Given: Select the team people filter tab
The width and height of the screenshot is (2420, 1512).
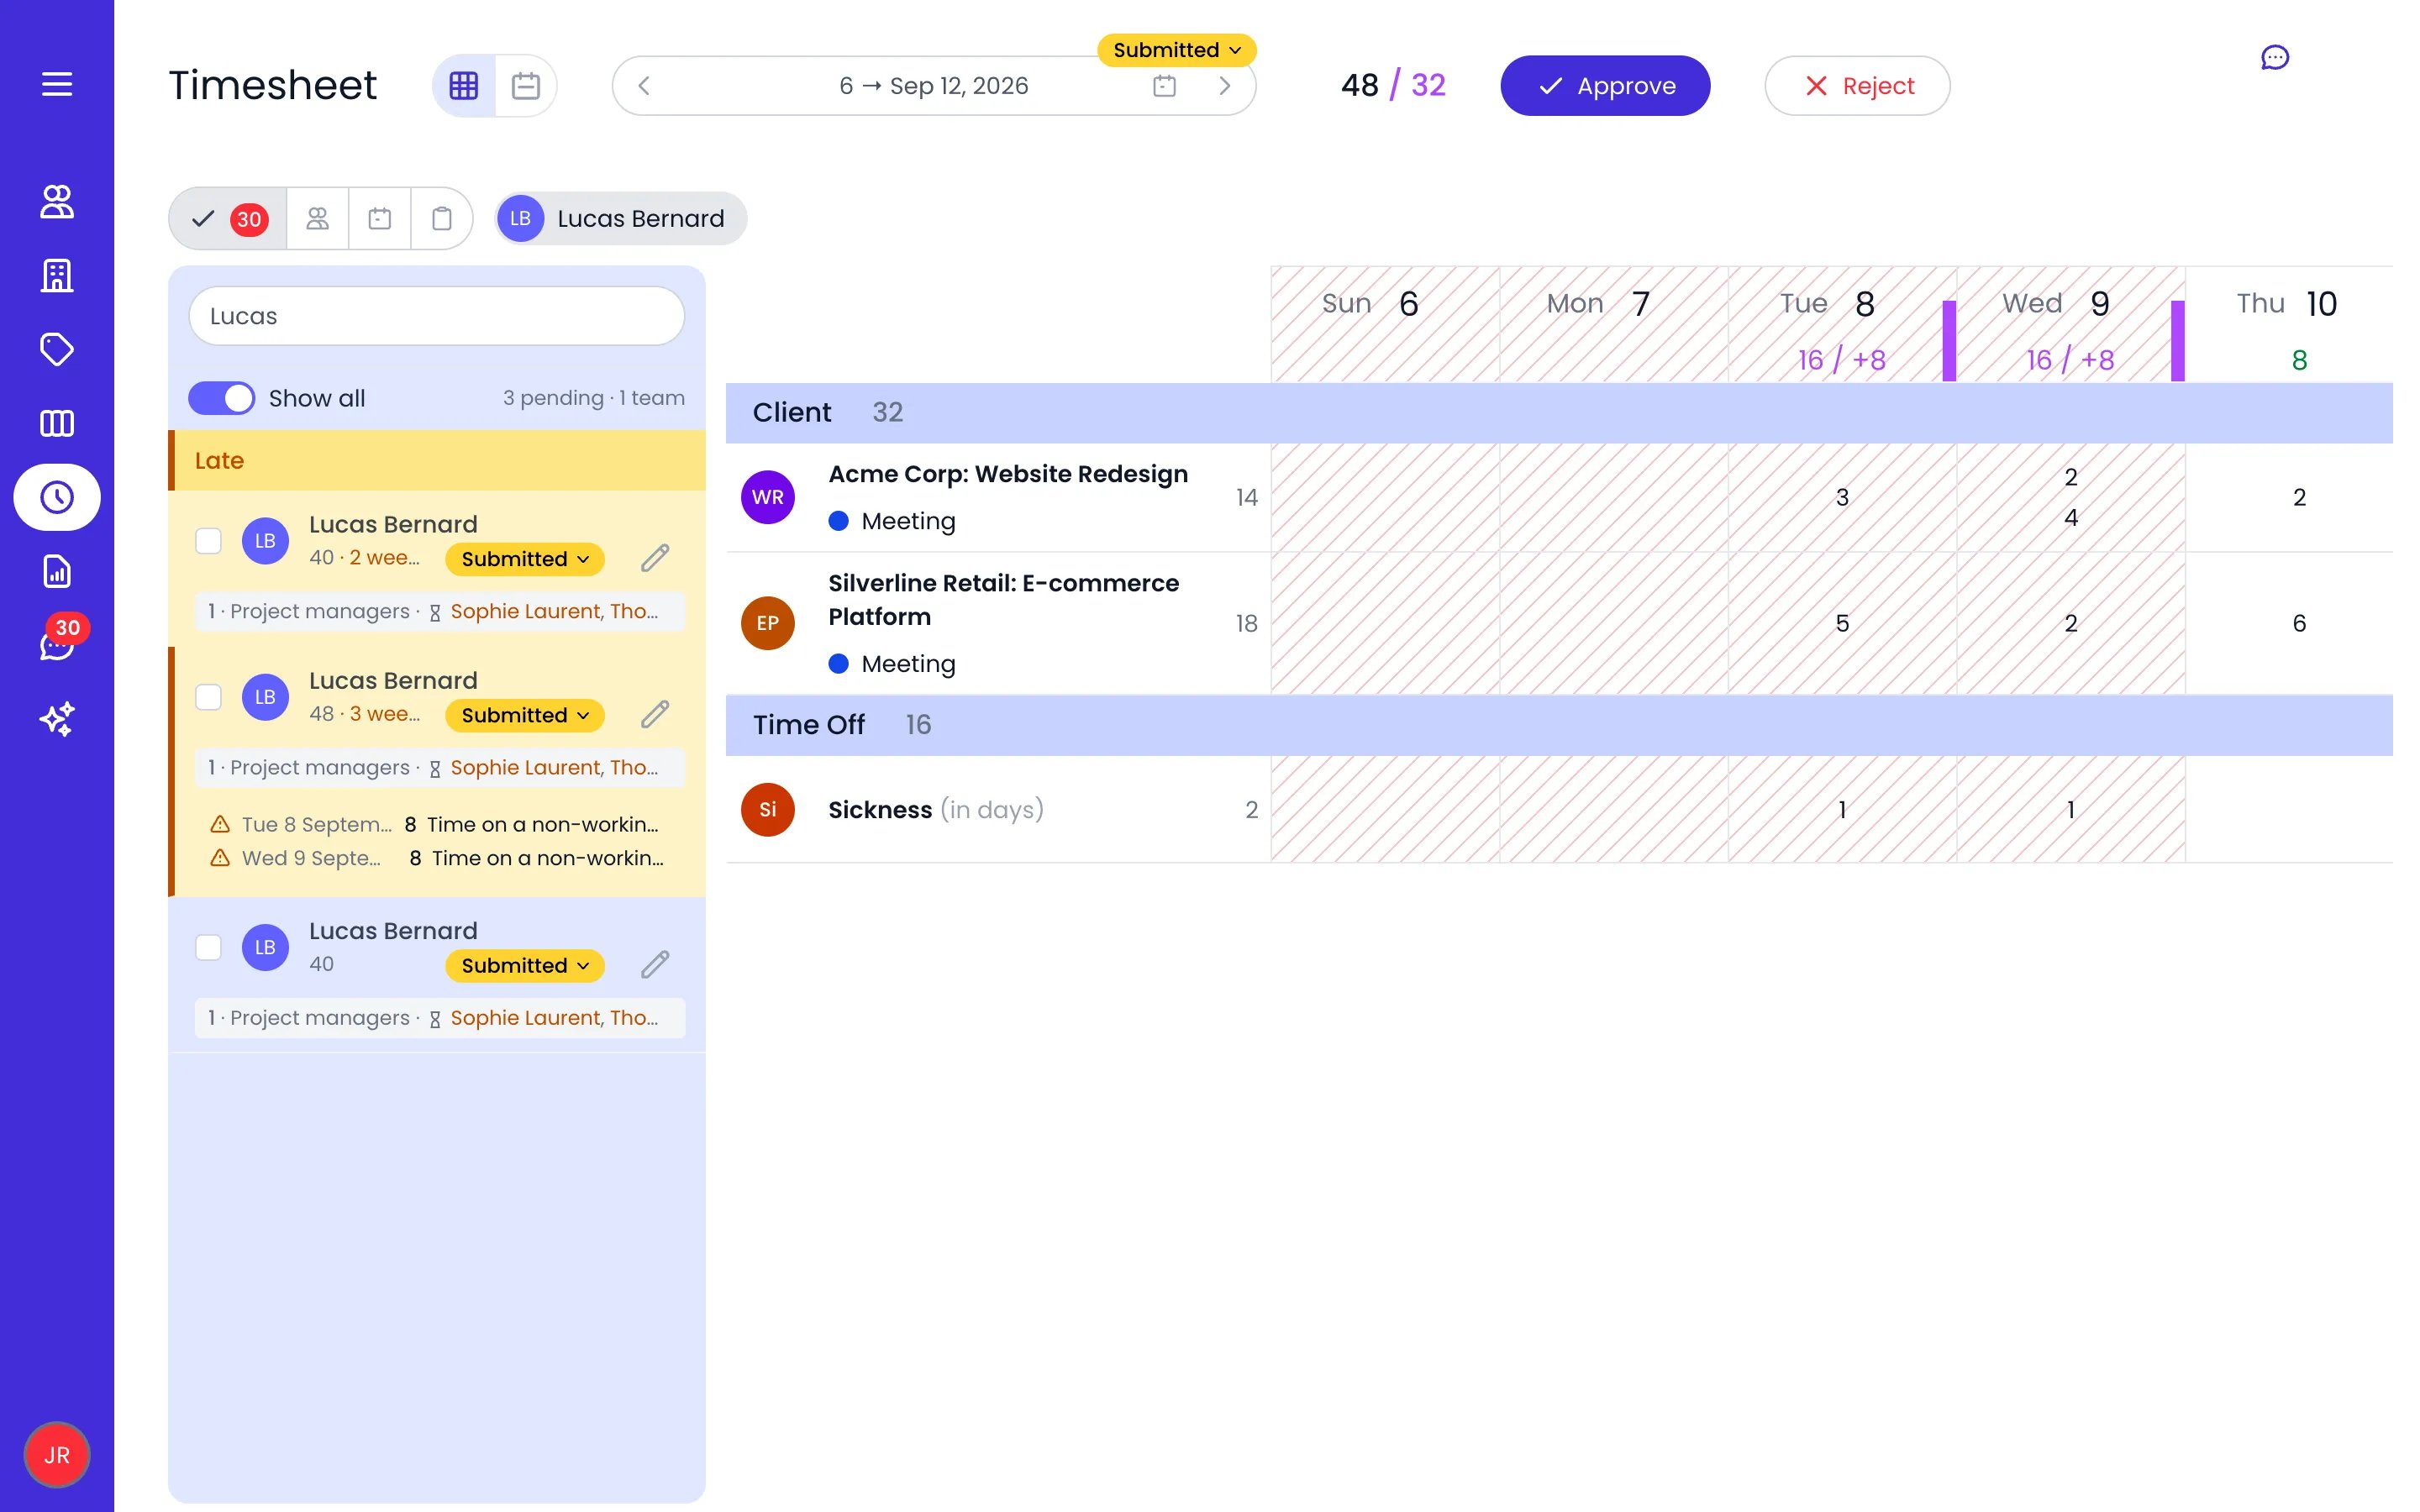Looking at the screenshot, I should 317,218.
